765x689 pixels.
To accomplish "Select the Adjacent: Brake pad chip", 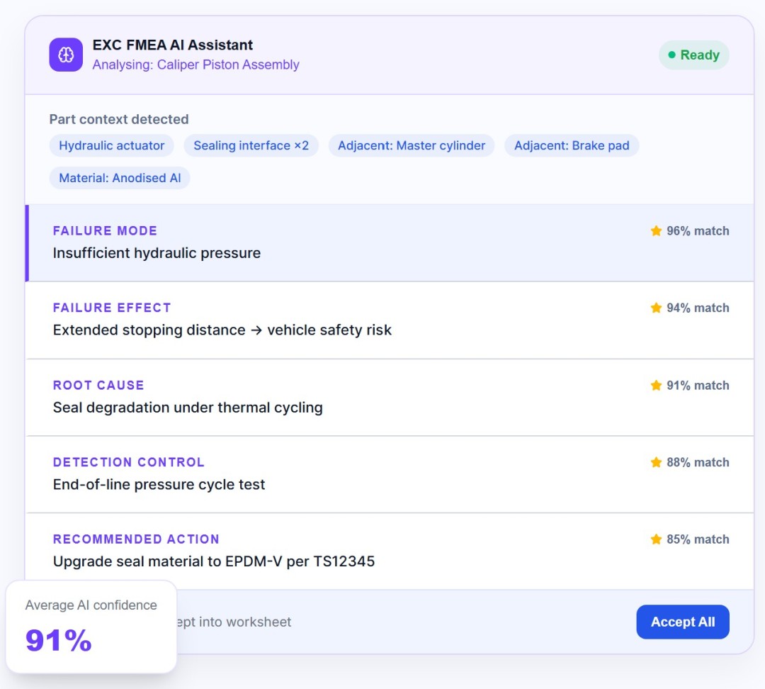I will tap(572, 145).
